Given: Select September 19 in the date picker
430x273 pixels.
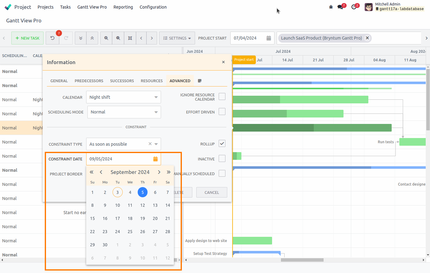Looking at the screenshot, I should (142, 218).
